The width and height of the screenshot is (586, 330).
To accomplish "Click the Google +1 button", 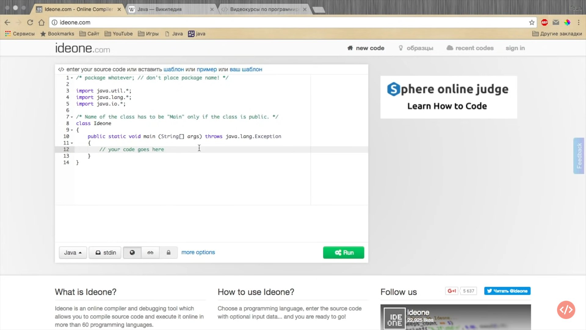I will pyautogui.click(x=451, y=291).
